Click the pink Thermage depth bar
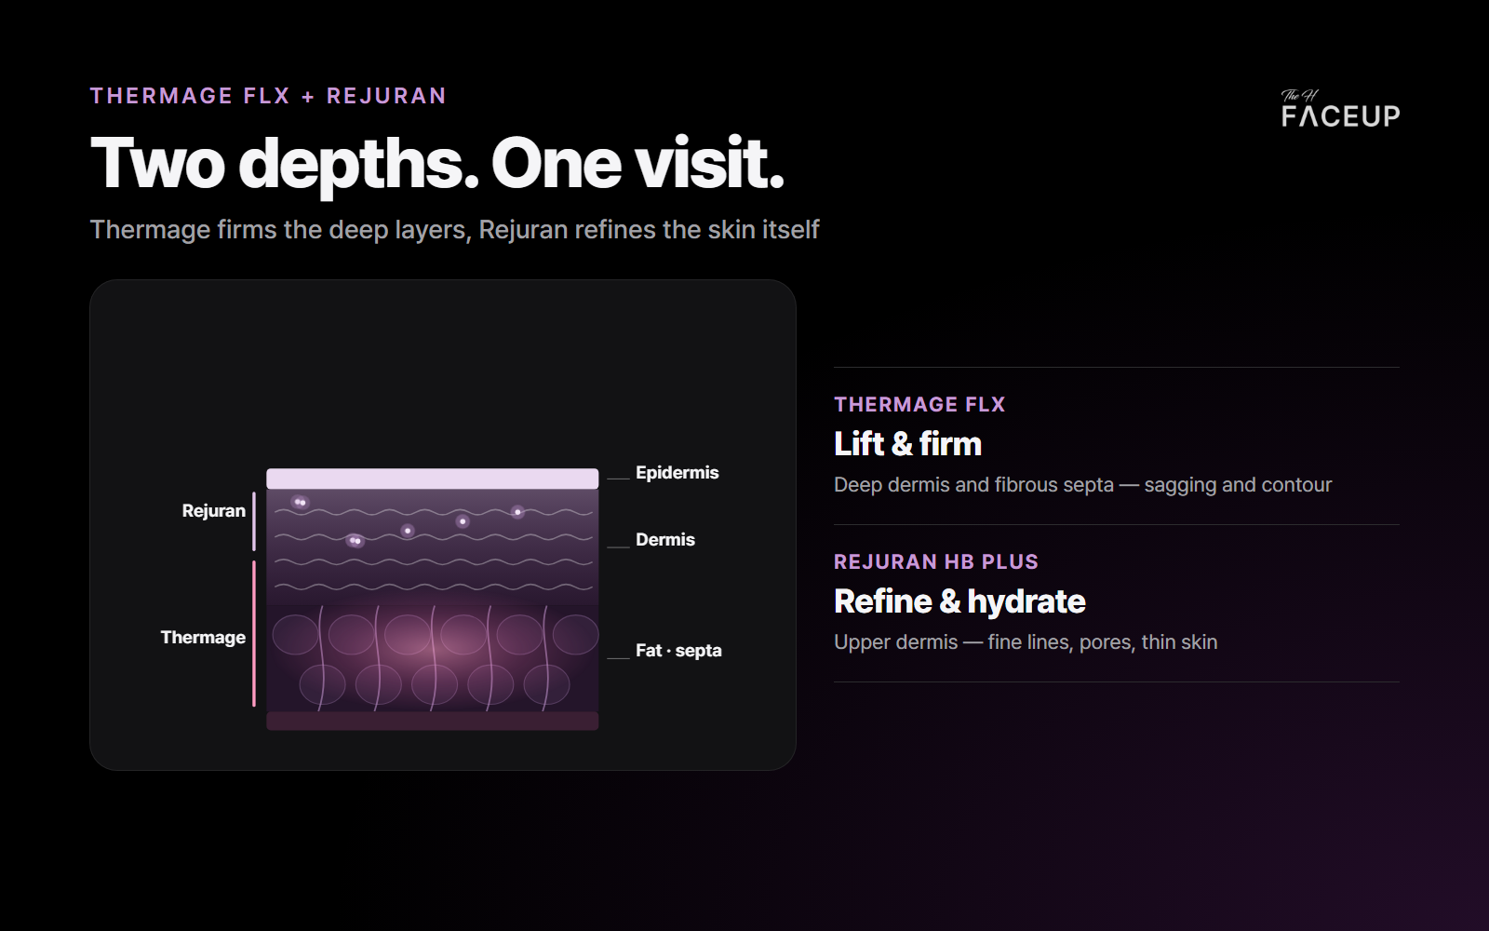 [254, 633]
